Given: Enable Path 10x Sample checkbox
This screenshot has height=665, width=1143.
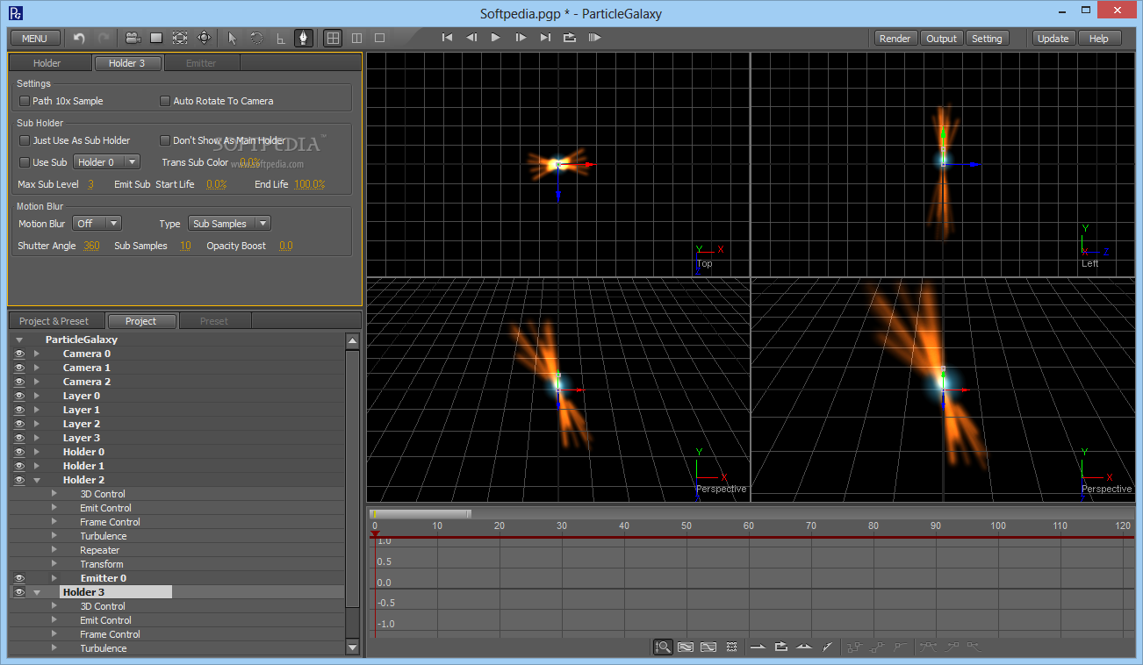Looking at the screenshot, I should (25, 101).
